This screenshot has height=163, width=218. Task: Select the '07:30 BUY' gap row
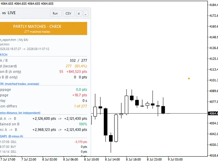click(43, 147)
